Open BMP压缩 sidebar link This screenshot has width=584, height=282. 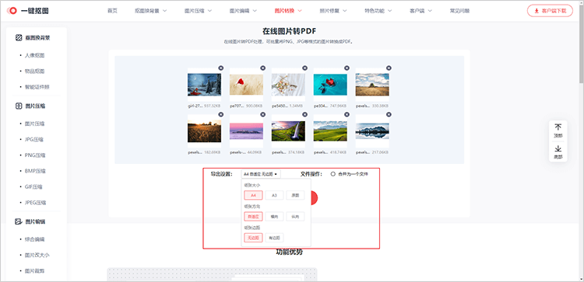pyautogui.click(x=35, y=171)
